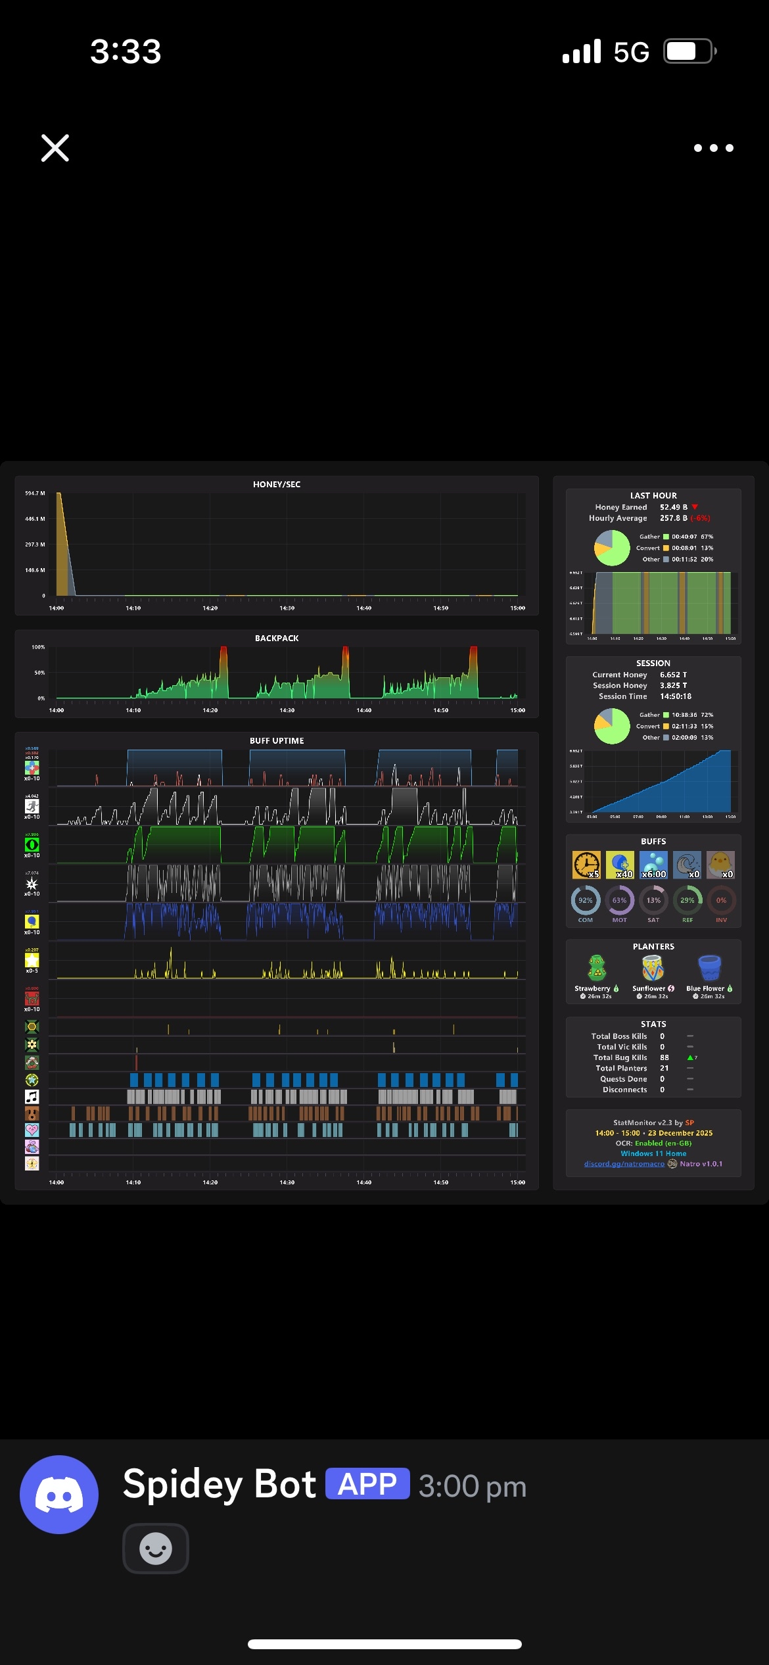Tap the APP badge next to Spidey Bot
This screenshot has height=1665, width=769.
point(367,1484)
